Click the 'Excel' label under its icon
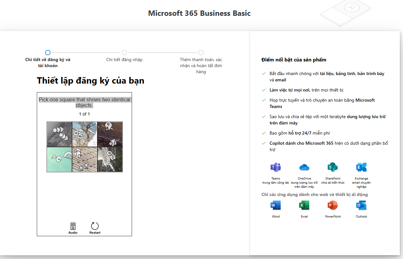Viewport: 403px width, 259px height. [x=304, y=217]
